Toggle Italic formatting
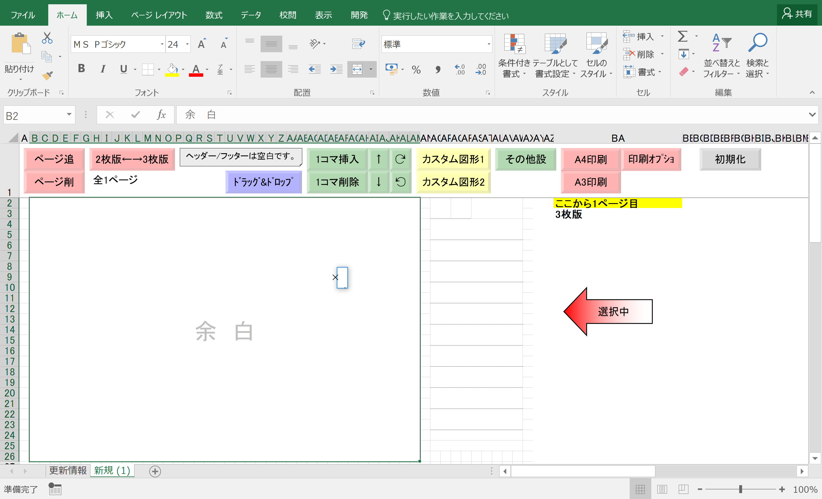The width and height of the screenshot is (822, 499). [x=103, y=69]
